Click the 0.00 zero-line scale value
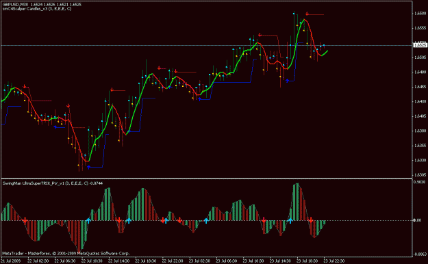 (418, 220)
